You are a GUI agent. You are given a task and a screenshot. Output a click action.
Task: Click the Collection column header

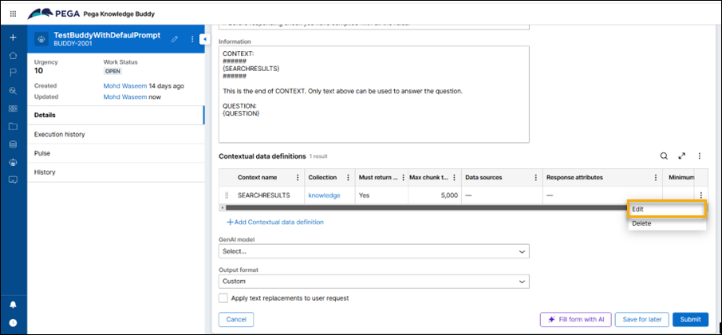(x=322, y=178)
